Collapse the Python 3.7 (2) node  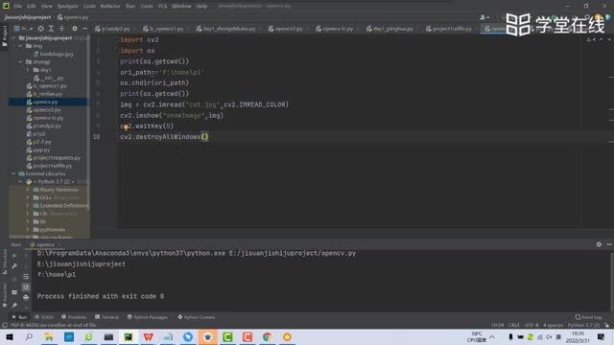[x=20, y=182]
